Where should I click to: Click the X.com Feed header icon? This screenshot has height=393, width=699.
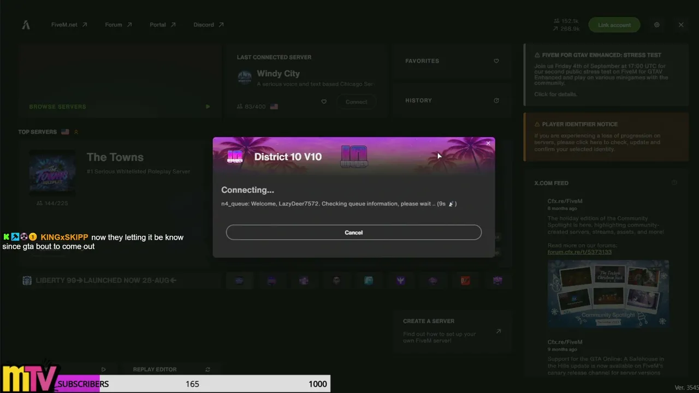[674, 183]
